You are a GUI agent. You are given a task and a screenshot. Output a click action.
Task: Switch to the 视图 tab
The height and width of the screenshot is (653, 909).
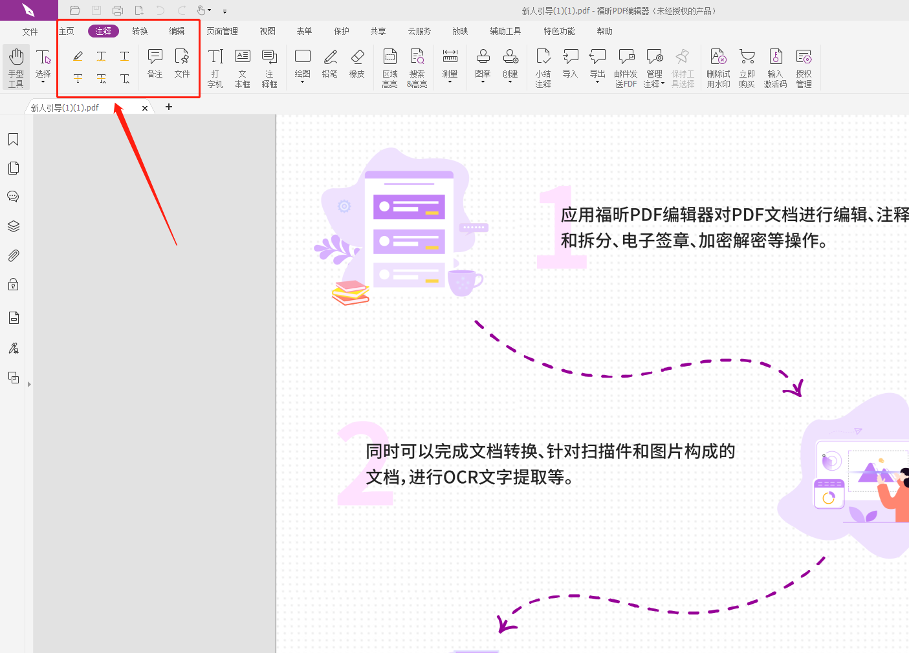click(x=268, y=31)
